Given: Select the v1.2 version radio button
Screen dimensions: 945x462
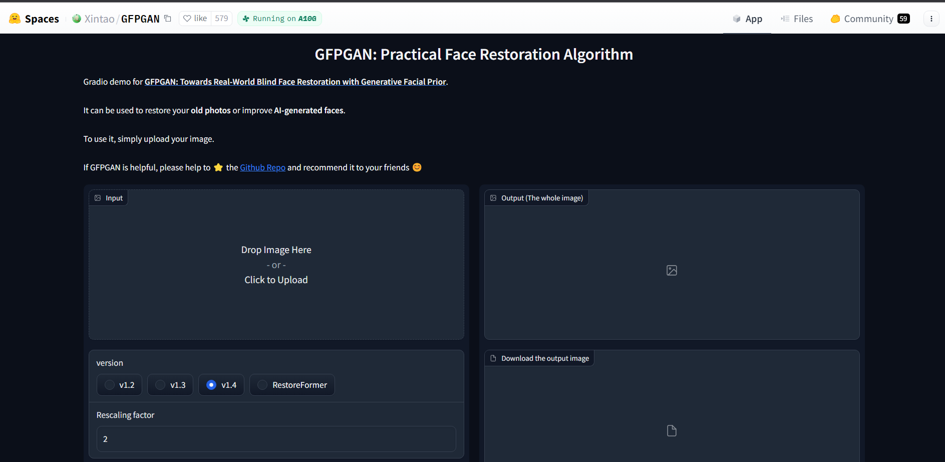Looking at the screenshot, I should click(110, 385).
